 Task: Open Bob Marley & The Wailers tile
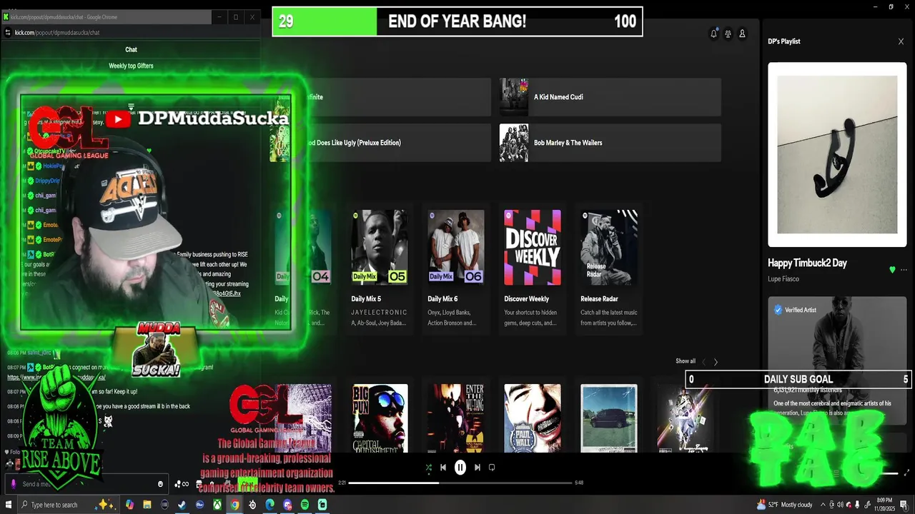[x=610, y=143]
